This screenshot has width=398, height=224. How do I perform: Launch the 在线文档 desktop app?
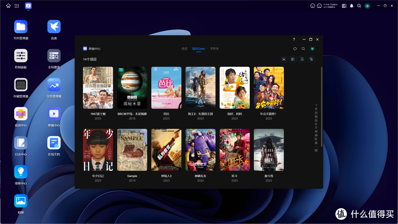(54, 143)
